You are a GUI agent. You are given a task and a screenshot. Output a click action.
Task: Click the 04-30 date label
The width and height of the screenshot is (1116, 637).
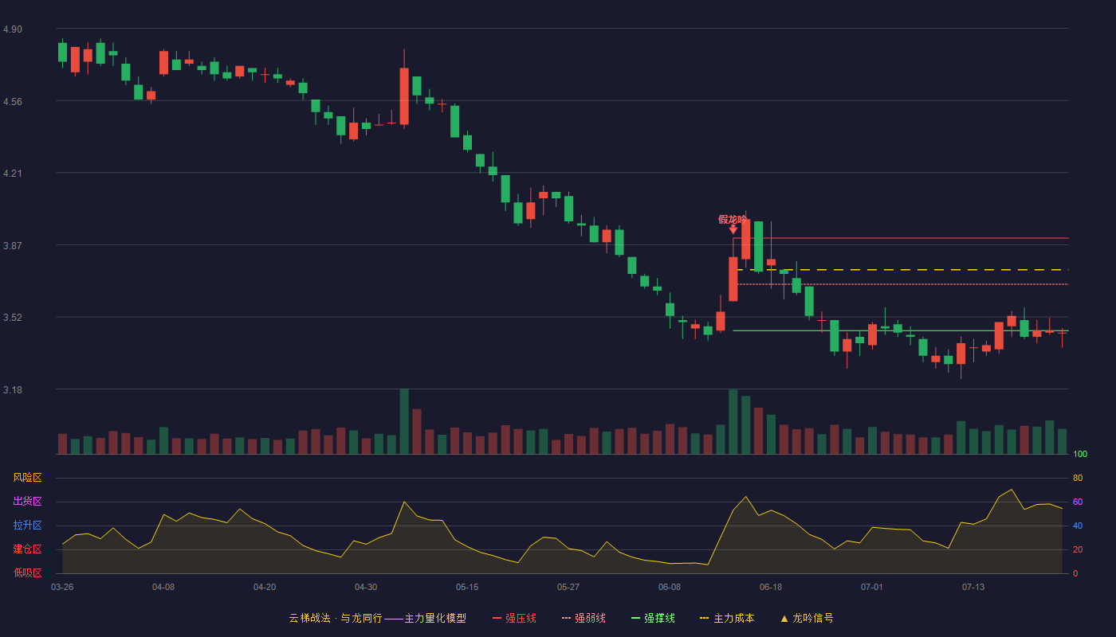pyautogui.click(x=366, y=587)
